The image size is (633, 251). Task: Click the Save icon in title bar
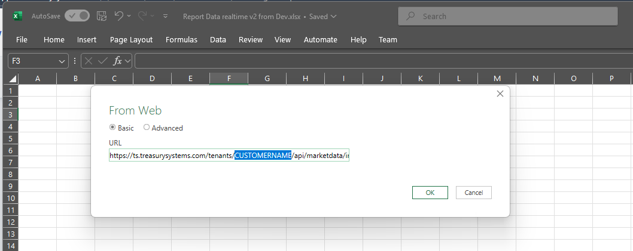click(x=101, y=16)
